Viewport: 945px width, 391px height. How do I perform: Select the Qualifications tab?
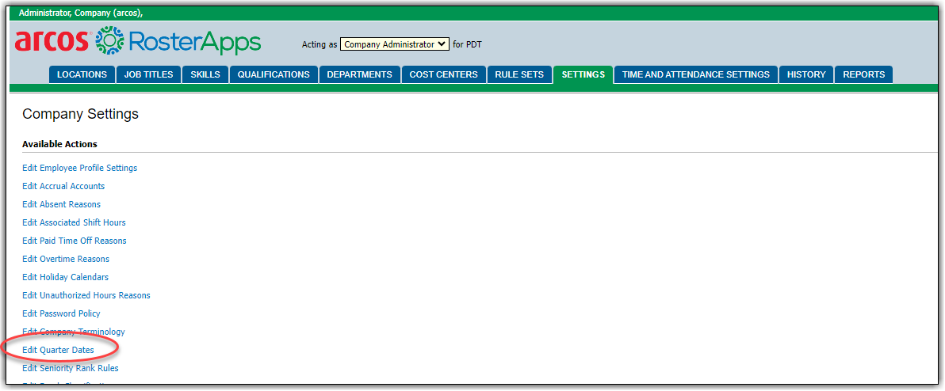(274, 74)
